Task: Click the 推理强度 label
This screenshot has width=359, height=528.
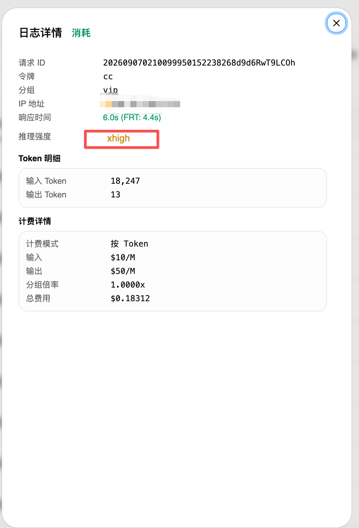Action: (x=35, y=137)
